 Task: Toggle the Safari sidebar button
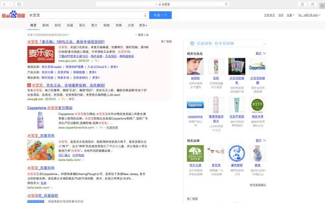click(x=19, y=4)
